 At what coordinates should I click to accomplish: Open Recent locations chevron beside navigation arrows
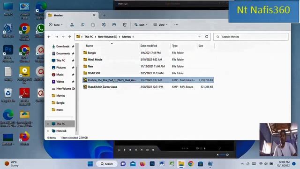coord(63,37)
